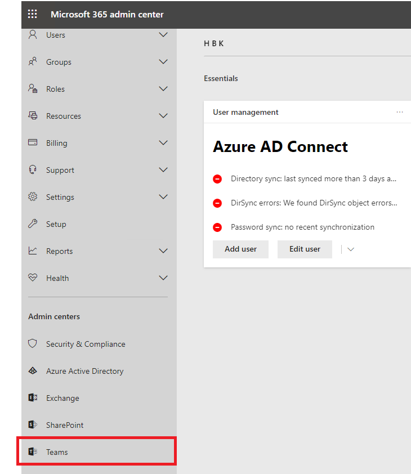The height and width of the screenshot is (474, 411).
Task: Expand the Settings section chevron
Action: click(x=163, y=197)
